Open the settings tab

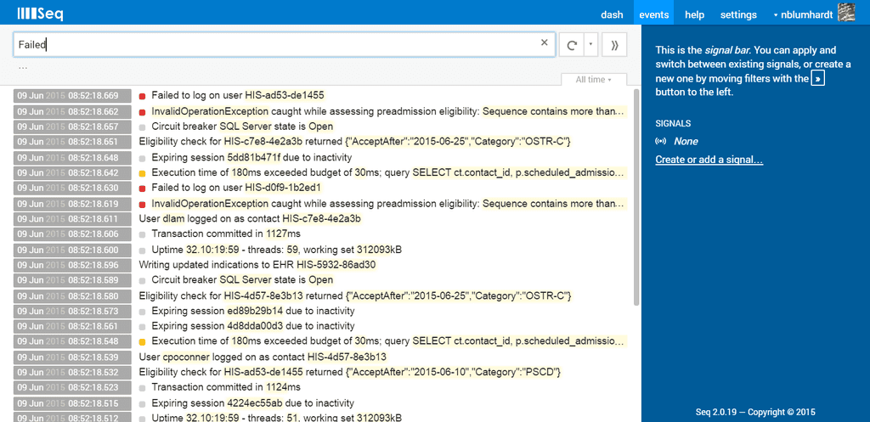(x=738, y=14)
